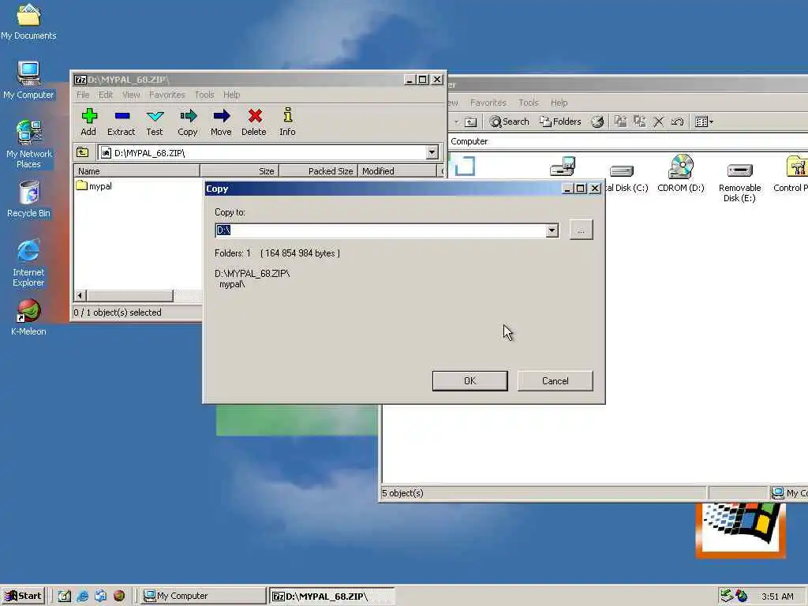Image resolution: width=808 pixels, height=606 pixels.
Task: Open the Start menu
Action: tap(23, 596)
